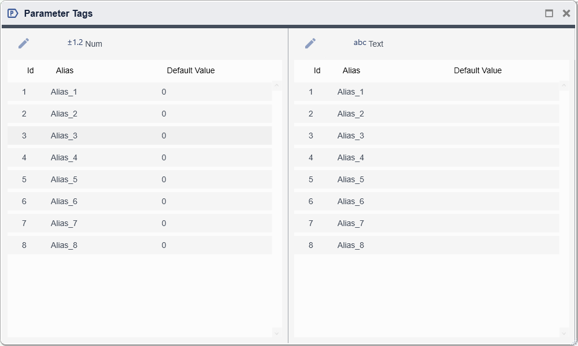The image size is (578, 346).
Task: Click empty default value of Text Alias_4
Action: tap(477, 157)
